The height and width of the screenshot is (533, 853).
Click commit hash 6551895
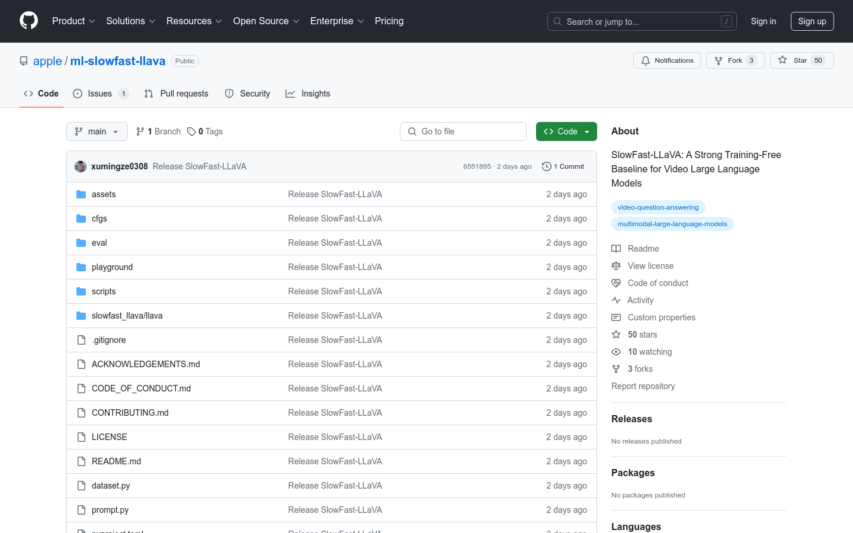coord(477,166)
